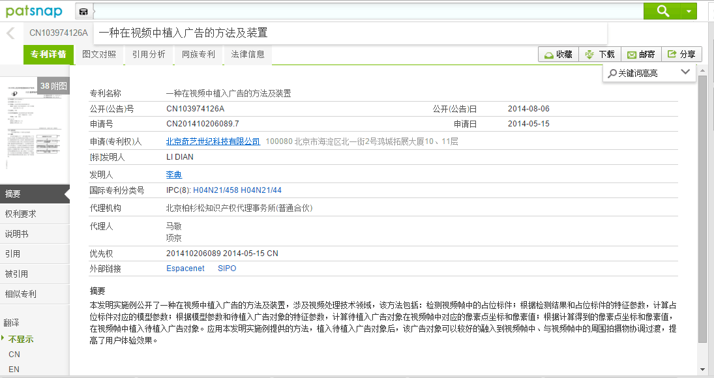714x378 pixels.
Task: Open the SIPO external link
Action: click(x=227, y=269)
